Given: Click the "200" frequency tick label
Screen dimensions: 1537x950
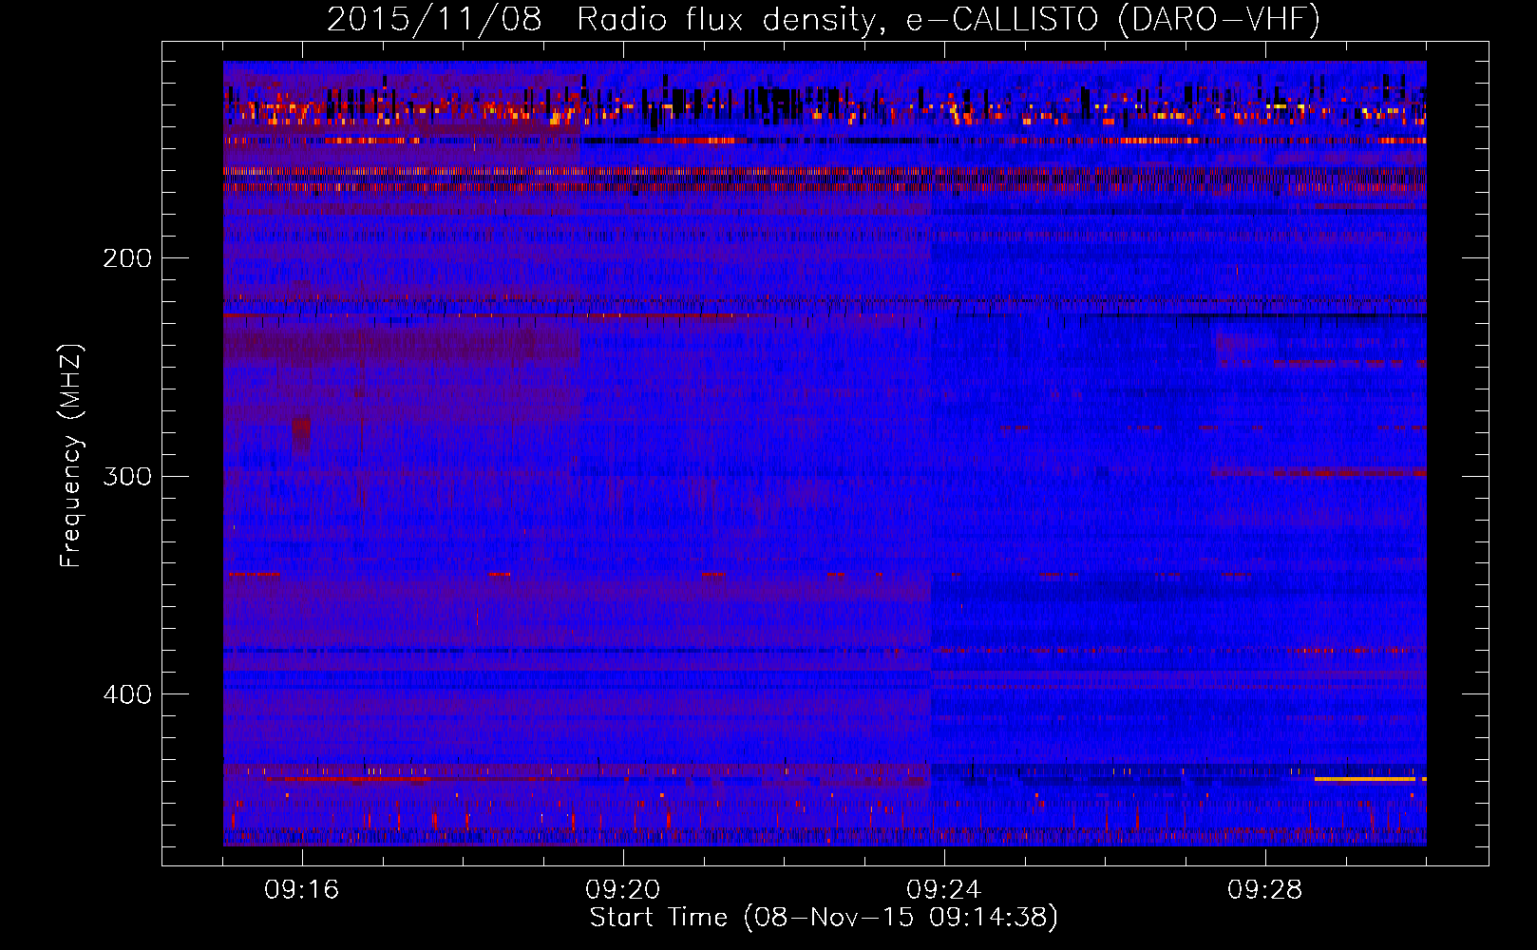Looking at the screenshot, I should tap(127, 258).
